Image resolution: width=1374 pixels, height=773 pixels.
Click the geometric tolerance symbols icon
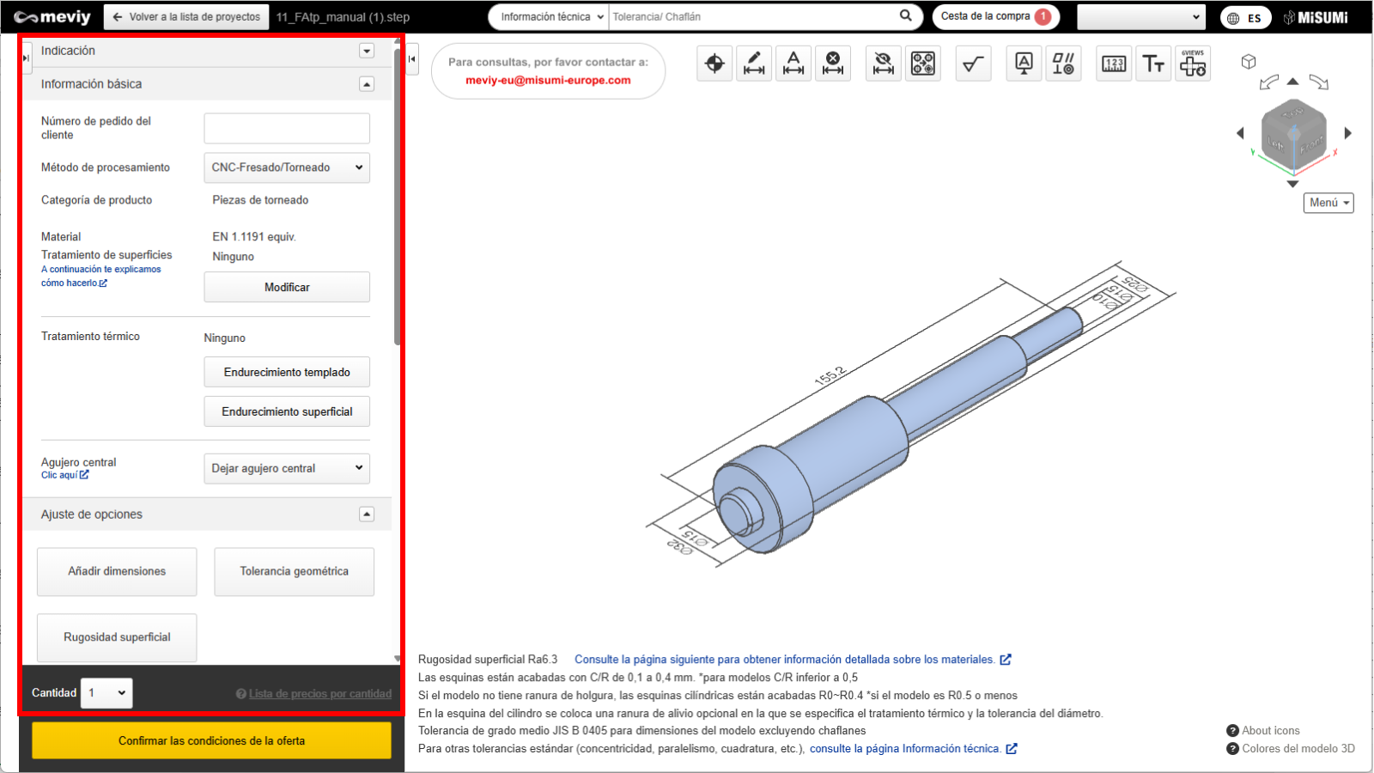[1063, 64]
